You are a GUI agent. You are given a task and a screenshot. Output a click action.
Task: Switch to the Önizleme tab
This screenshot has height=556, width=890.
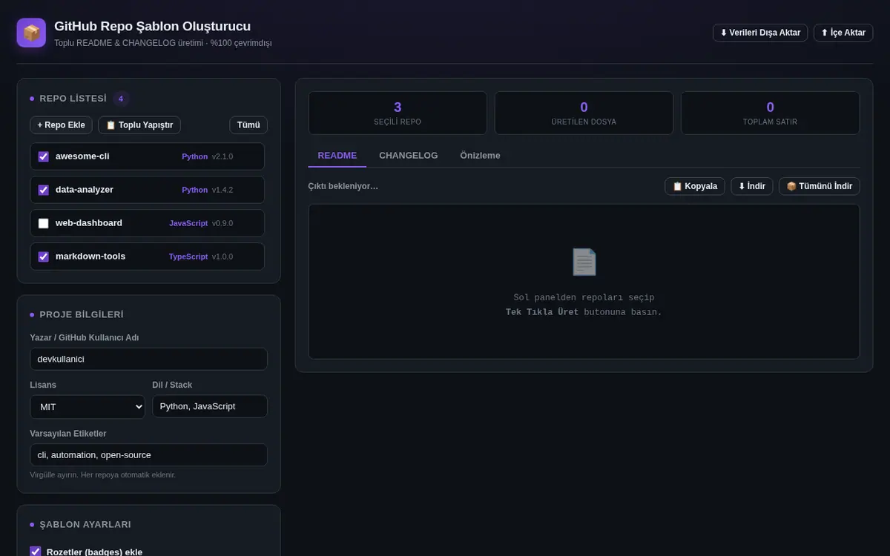tap(480, 156)
